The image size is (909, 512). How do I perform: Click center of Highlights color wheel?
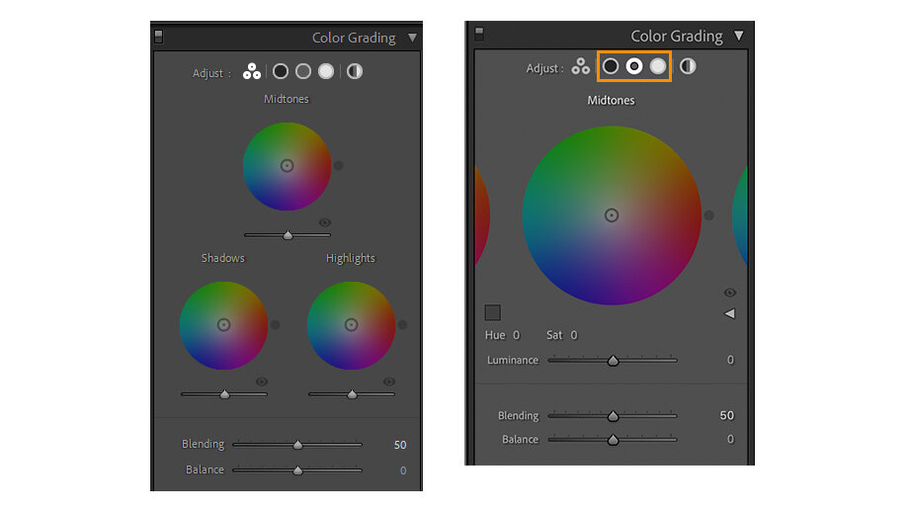(x=352, y=325)
